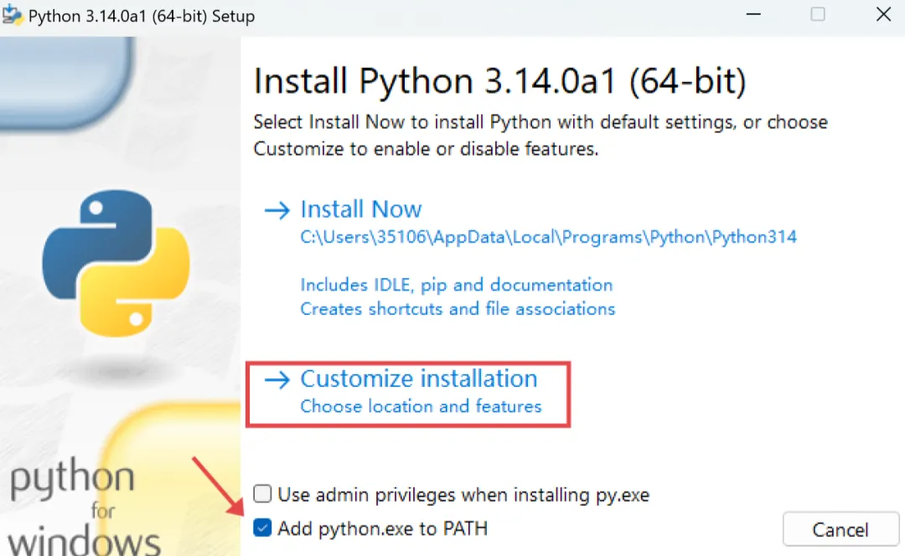Click the greyed-out maximize window button

click(818, 14)
